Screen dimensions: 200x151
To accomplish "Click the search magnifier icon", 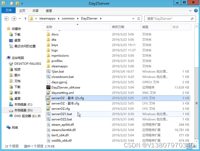I will tap(192, 19).
